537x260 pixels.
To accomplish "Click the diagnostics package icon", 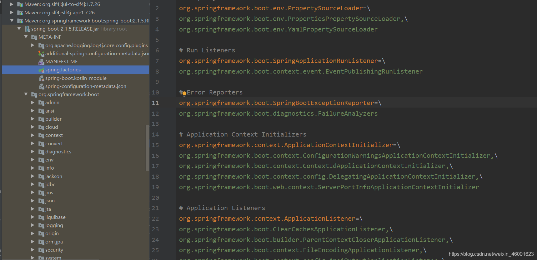I will pyautogui.click(x=41, y=152).
